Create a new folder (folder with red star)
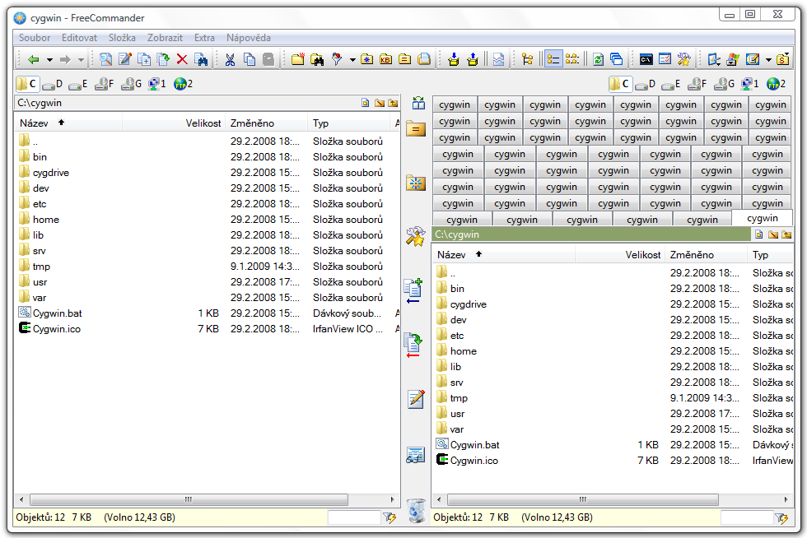 (298, 60)
